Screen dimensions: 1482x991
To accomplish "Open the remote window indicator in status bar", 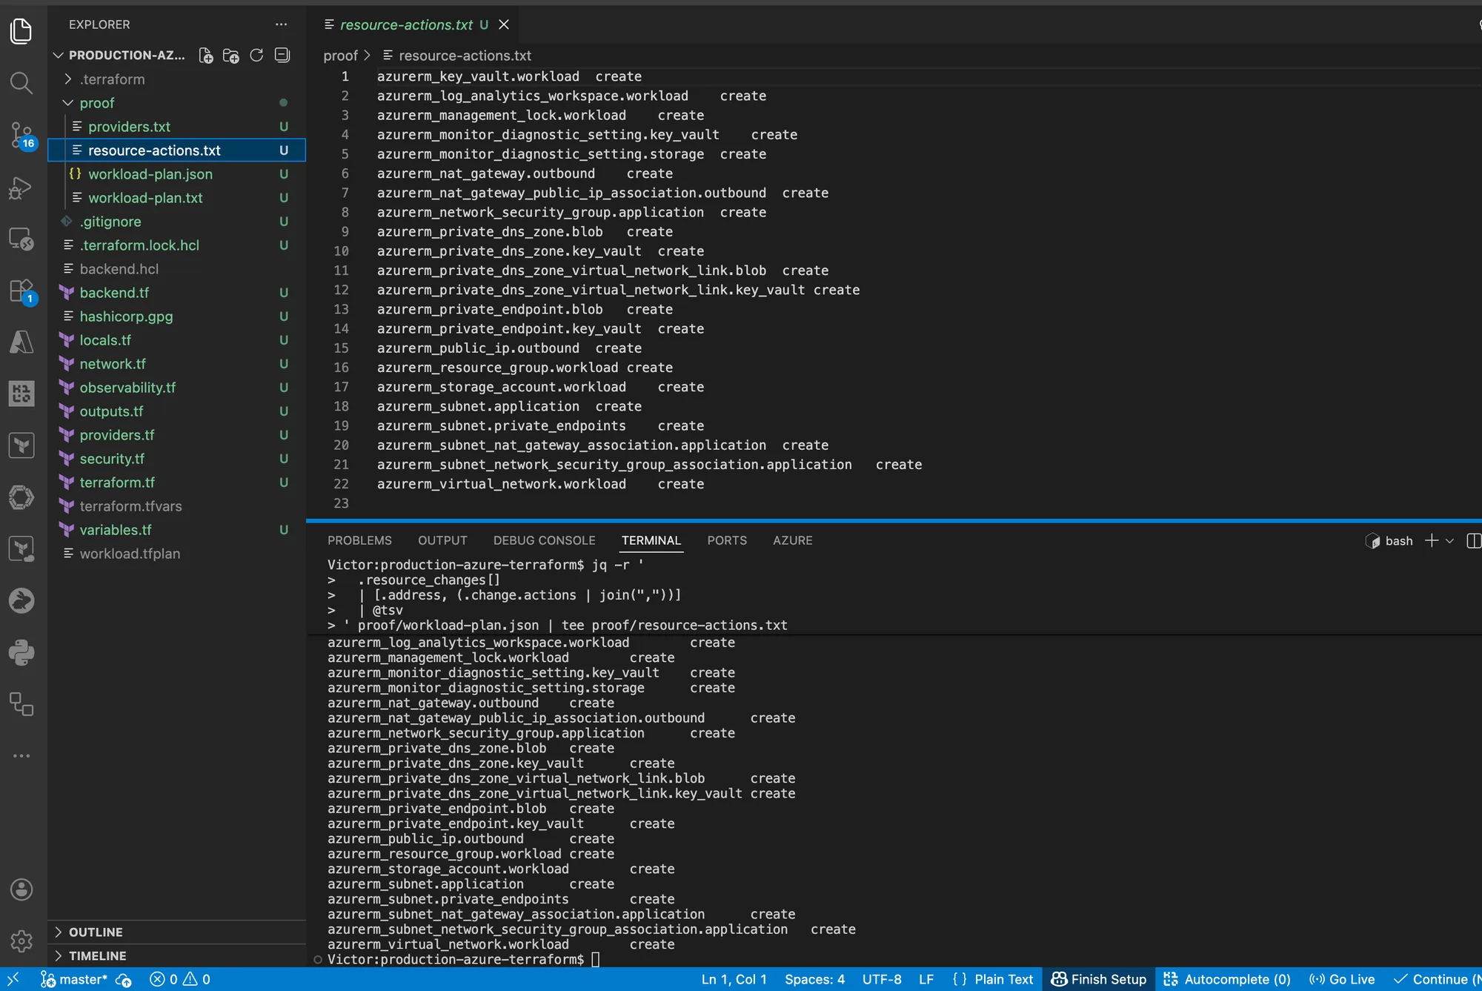I will tap(13, 979).
